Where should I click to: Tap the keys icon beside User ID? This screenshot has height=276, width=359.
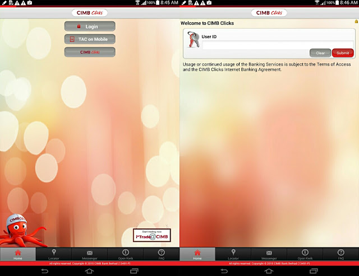pyautogui.click(x=194, y=40)
